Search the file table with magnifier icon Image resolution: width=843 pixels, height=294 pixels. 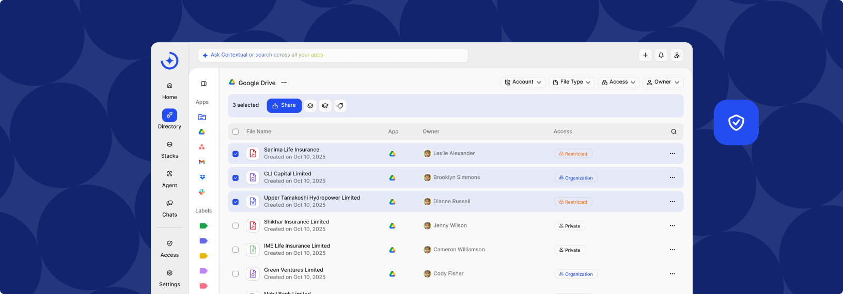(x=674, y=132)
